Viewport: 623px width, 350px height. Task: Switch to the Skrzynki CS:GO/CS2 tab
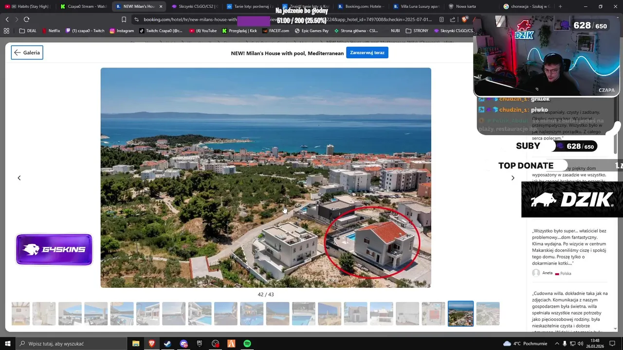coord(194,6)
